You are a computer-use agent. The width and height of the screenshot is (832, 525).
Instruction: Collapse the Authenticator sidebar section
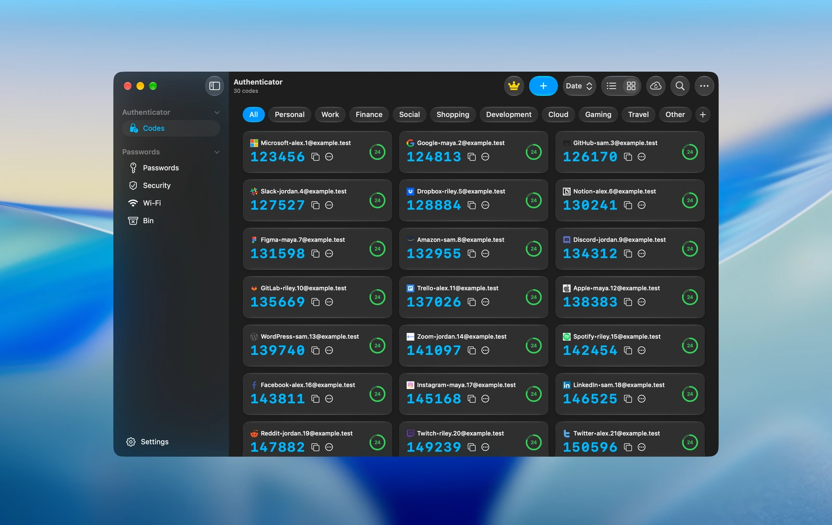click(x=217, y=112)
